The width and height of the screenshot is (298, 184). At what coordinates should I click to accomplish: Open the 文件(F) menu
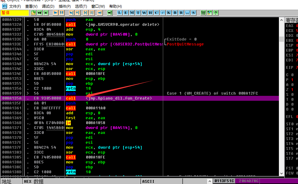(x=15, y=6)
